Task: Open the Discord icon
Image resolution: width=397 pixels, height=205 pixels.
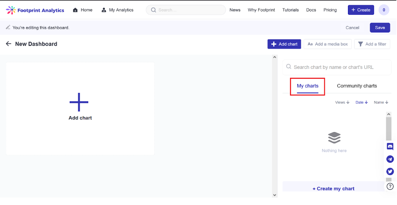Action: coord(390,146)
